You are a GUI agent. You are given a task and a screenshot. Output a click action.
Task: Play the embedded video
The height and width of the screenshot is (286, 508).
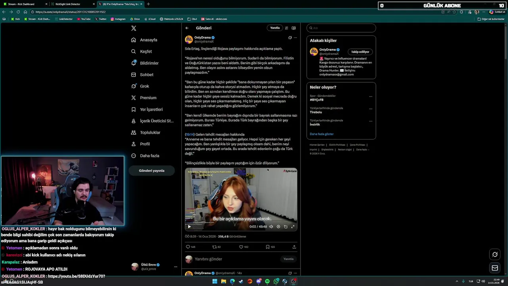click(189, 227)
